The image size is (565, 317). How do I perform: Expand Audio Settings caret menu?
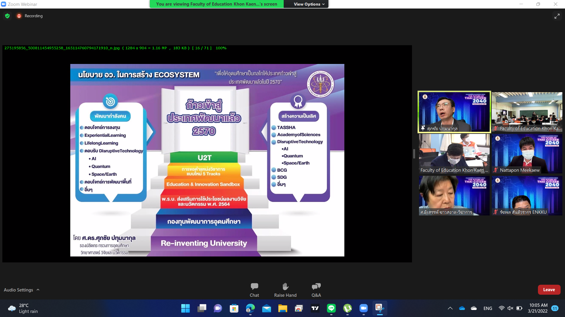(38, 290)
